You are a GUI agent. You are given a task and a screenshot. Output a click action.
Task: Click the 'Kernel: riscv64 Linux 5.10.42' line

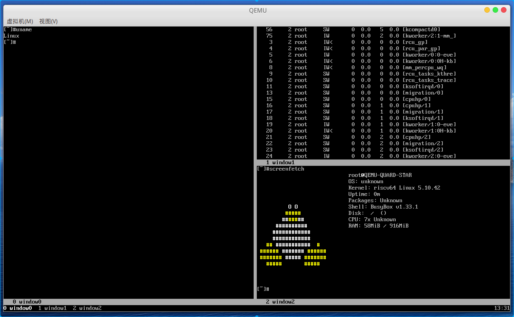(x=394, y=188)
